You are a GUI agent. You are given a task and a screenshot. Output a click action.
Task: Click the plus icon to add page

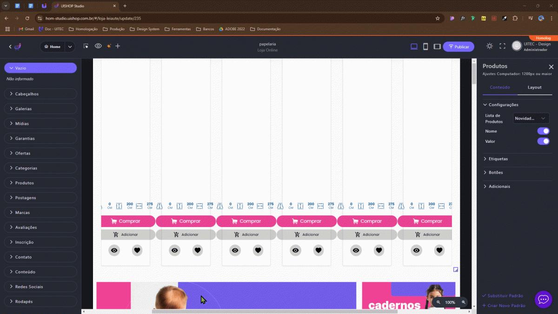click(118, 46)
